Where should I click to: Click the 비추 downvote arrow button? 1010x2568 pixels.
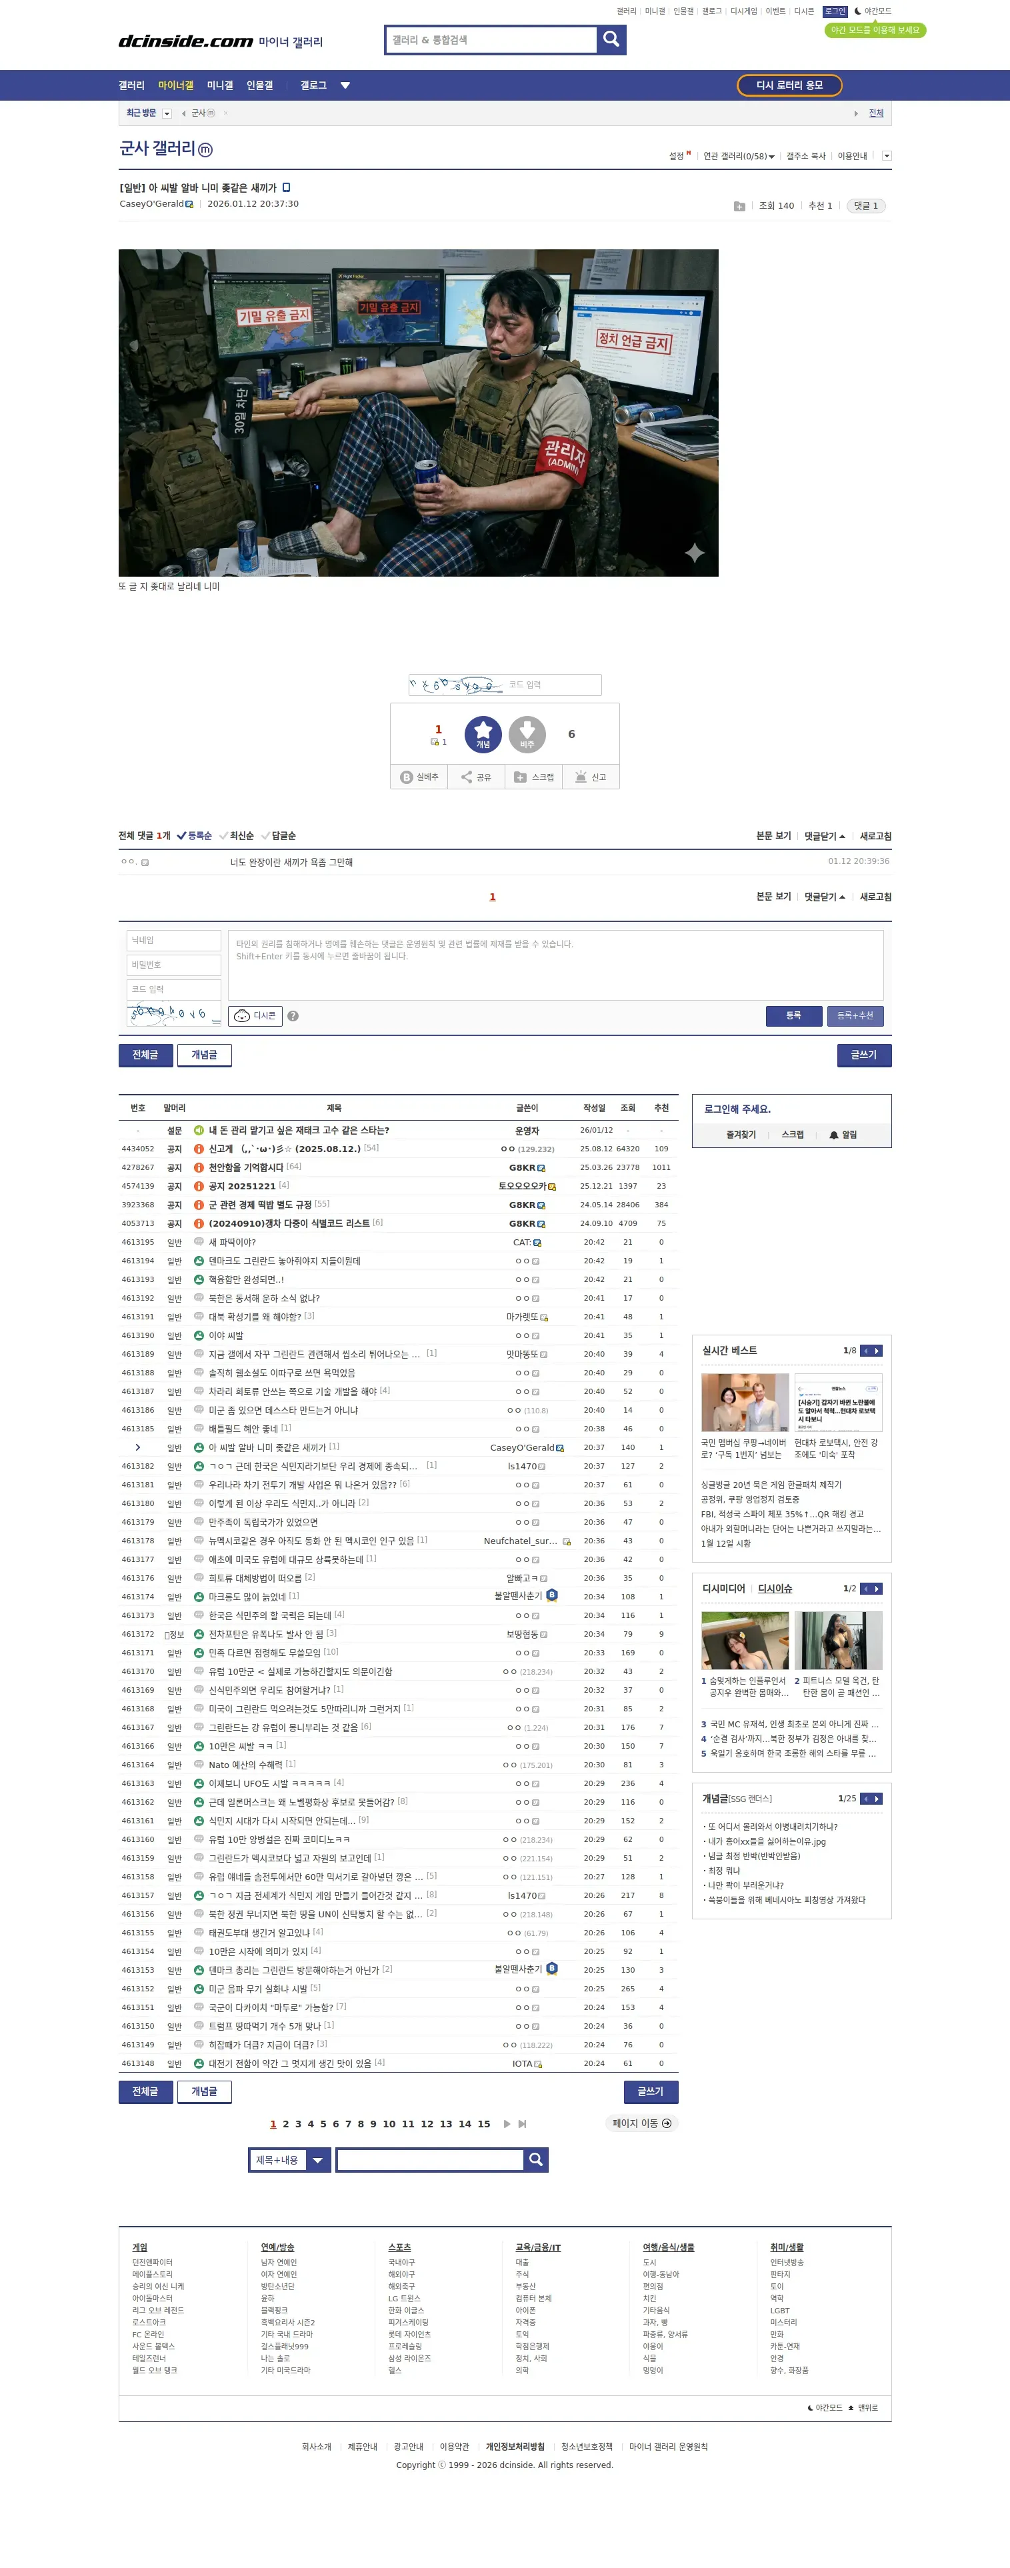coord(527,734)
